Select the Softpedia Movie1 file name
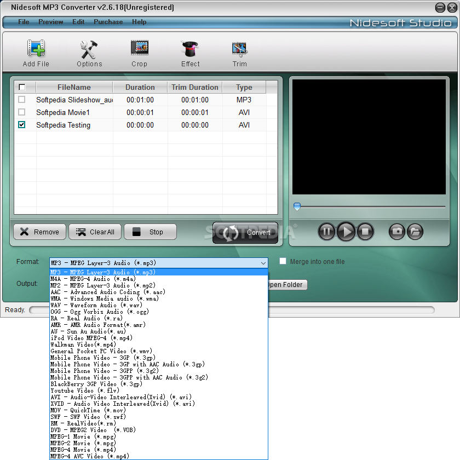The height and width of the screenshot is (460, 460). click(63, 112)
